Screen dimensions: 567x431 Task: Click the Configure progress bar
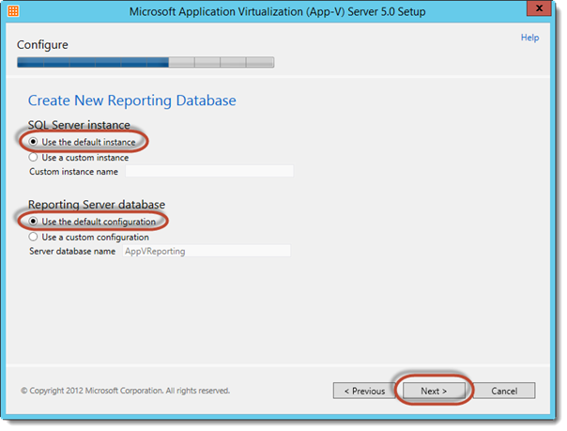(146, 62)
